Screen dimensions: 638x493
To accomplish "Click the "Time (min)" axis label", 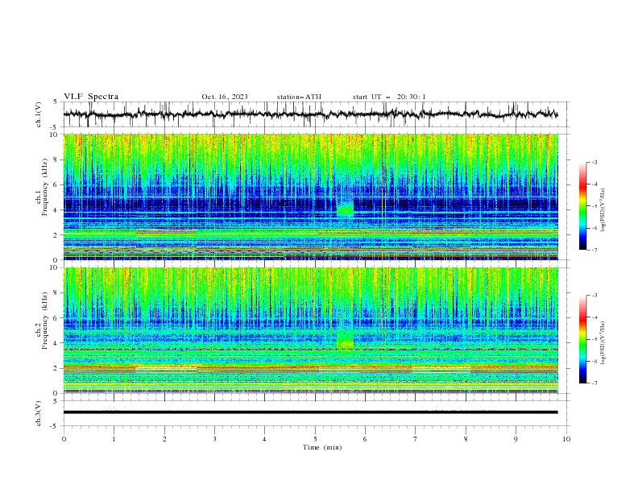I will tap(322, 447).
